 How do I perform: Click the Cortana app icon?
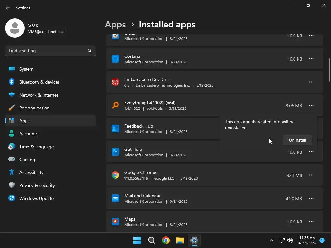115,59
